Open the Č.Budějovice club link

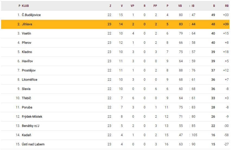click(31, 15)
